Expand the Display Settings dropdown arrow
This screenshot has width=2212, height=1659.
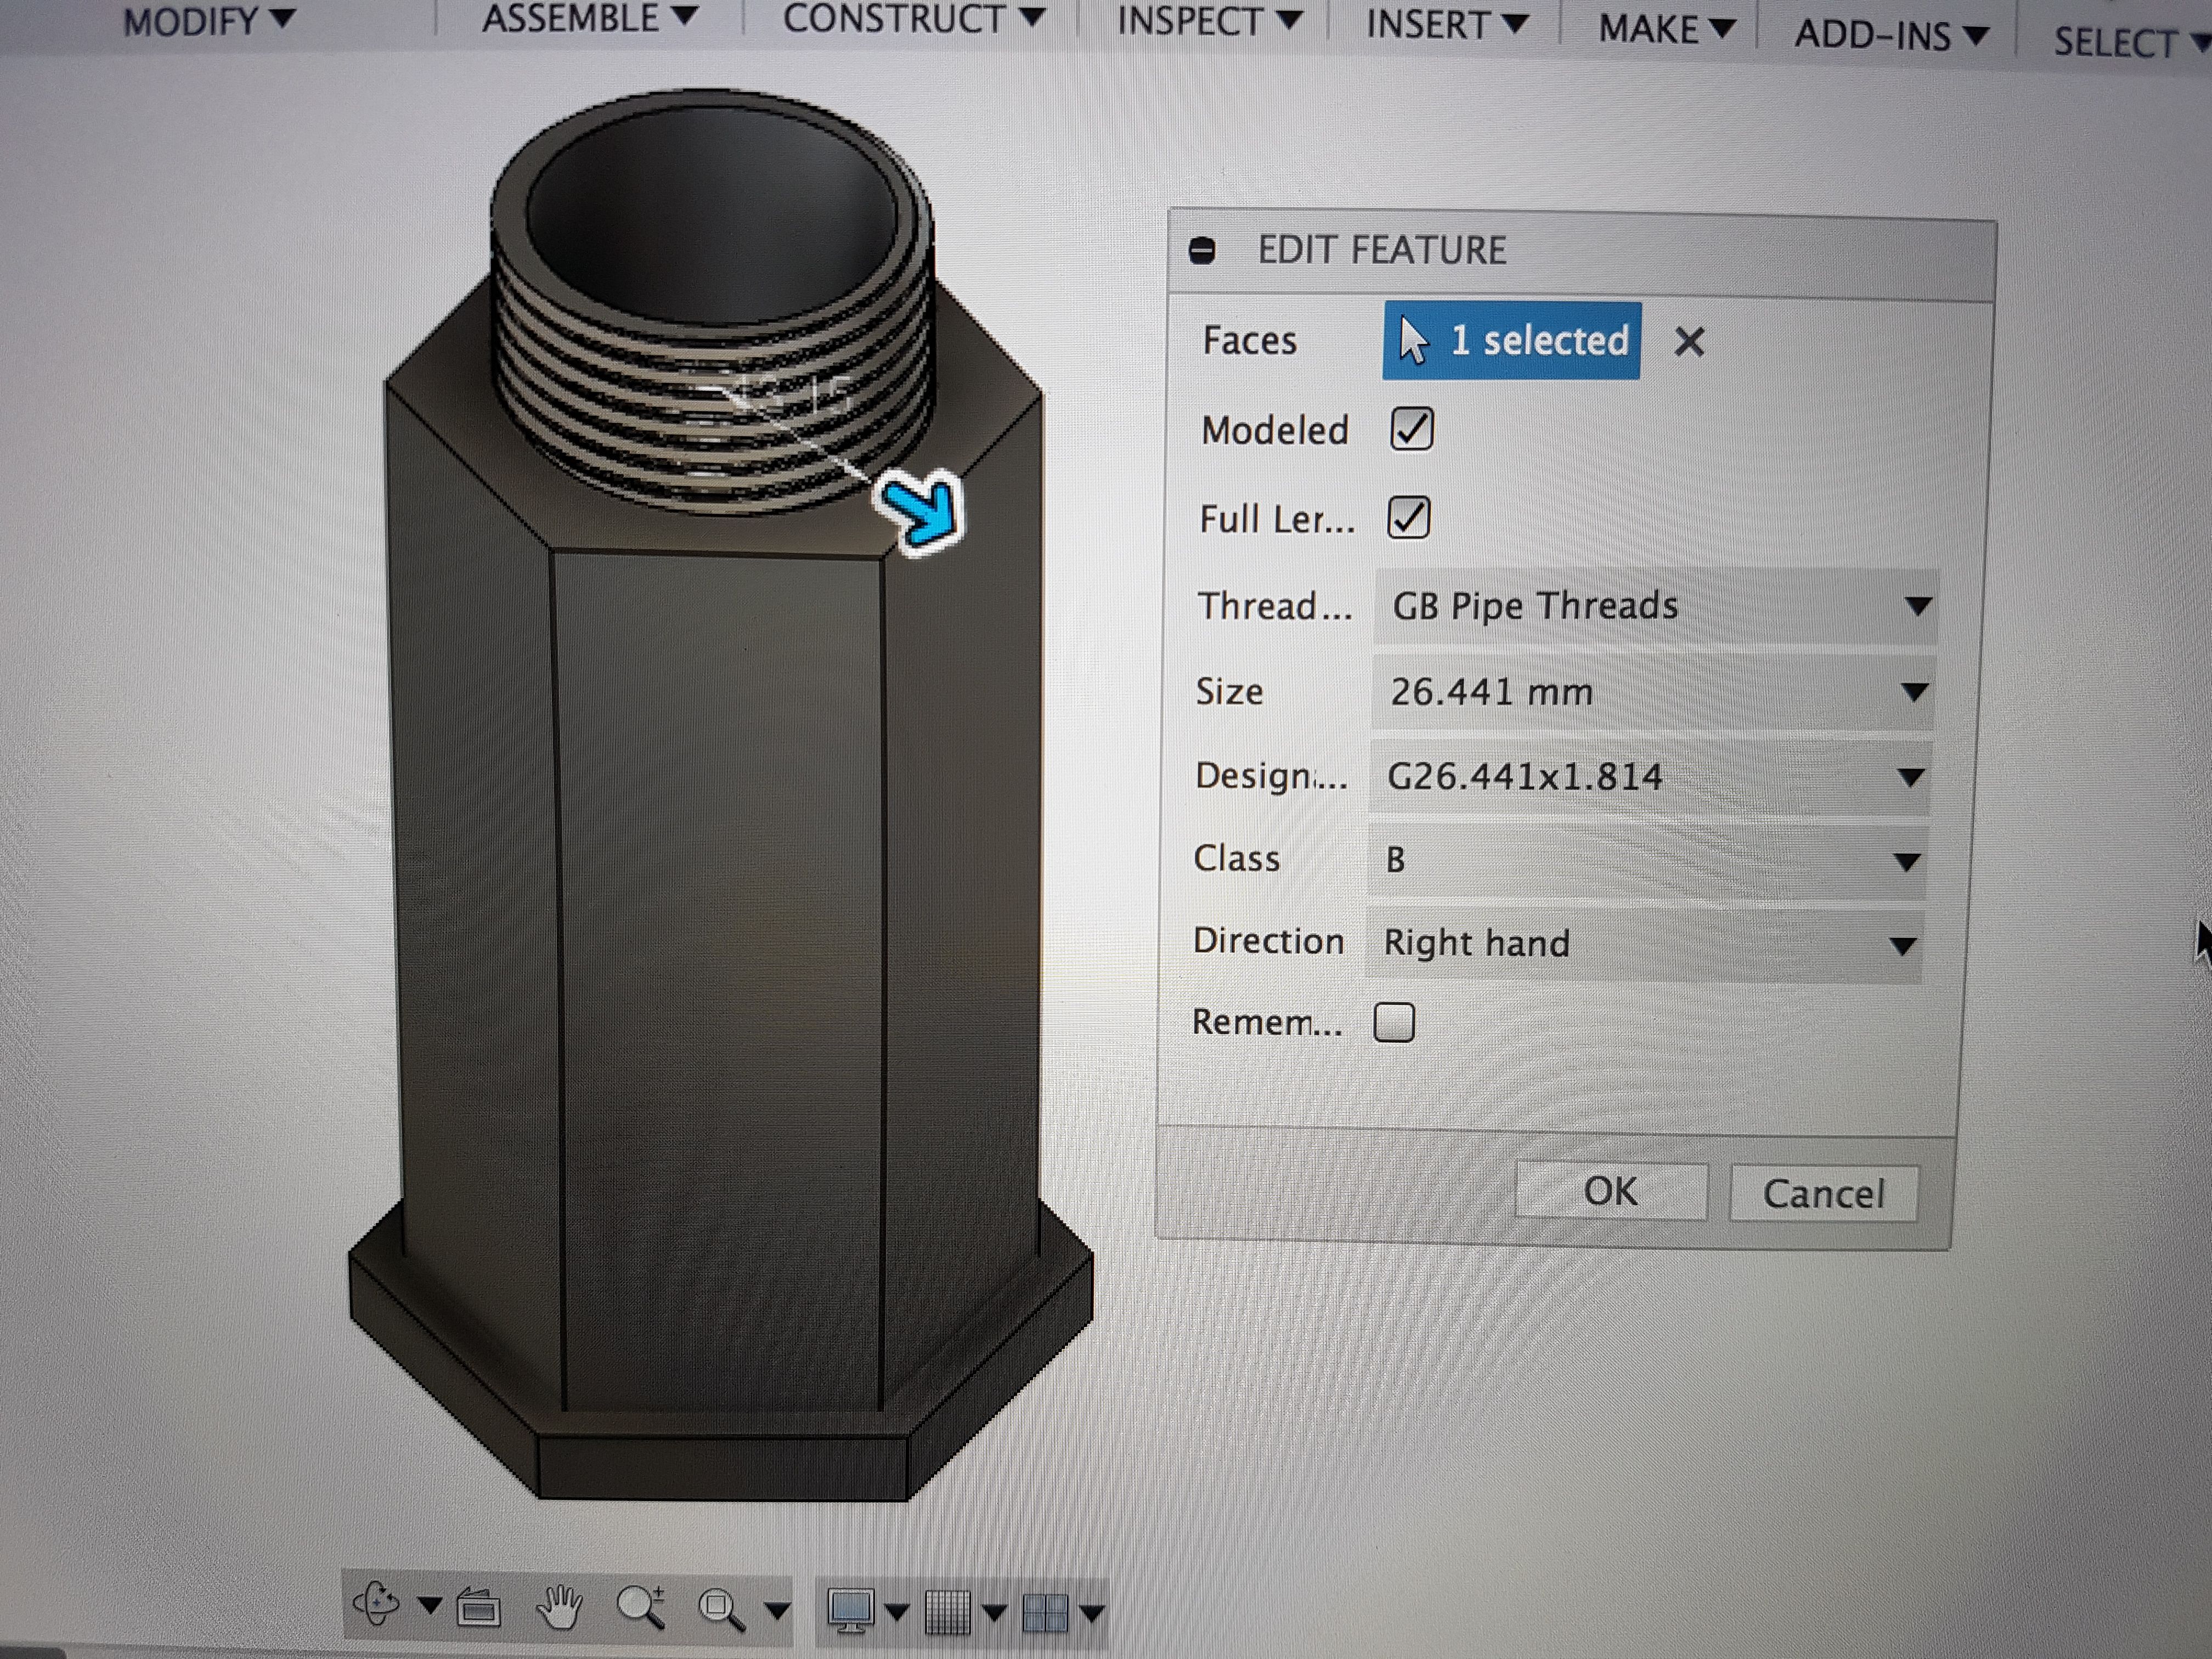click(x=897, y=1611)
